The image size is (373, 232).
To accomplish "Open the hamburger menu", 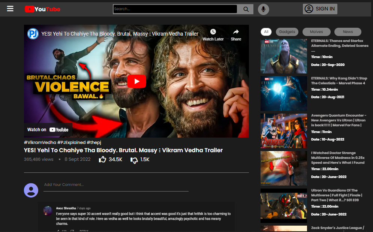I will [10, 9].
